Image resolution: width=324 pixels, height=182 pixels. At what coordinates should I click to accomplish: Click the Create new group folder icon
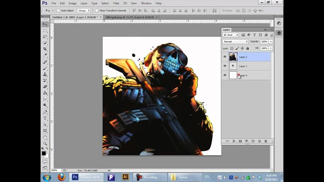253,141
